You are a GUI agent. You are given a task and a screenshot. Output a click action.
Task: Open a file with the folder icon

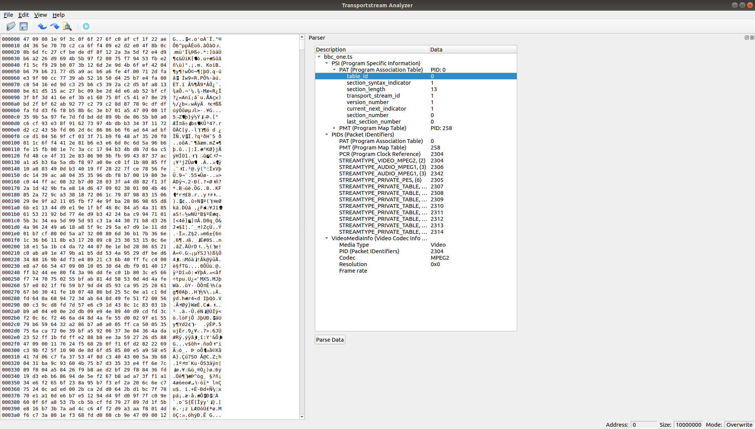click(11, 26)
